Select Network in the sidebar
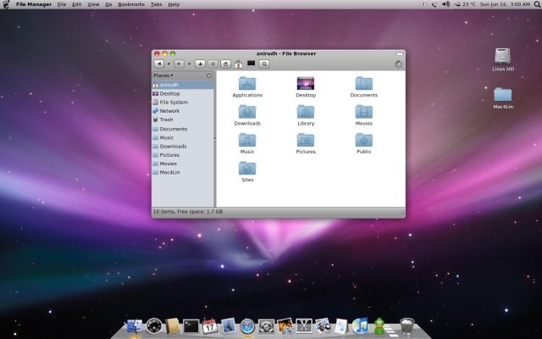The image size is (542, 339). pyautogui.click(x=169, y=111)
